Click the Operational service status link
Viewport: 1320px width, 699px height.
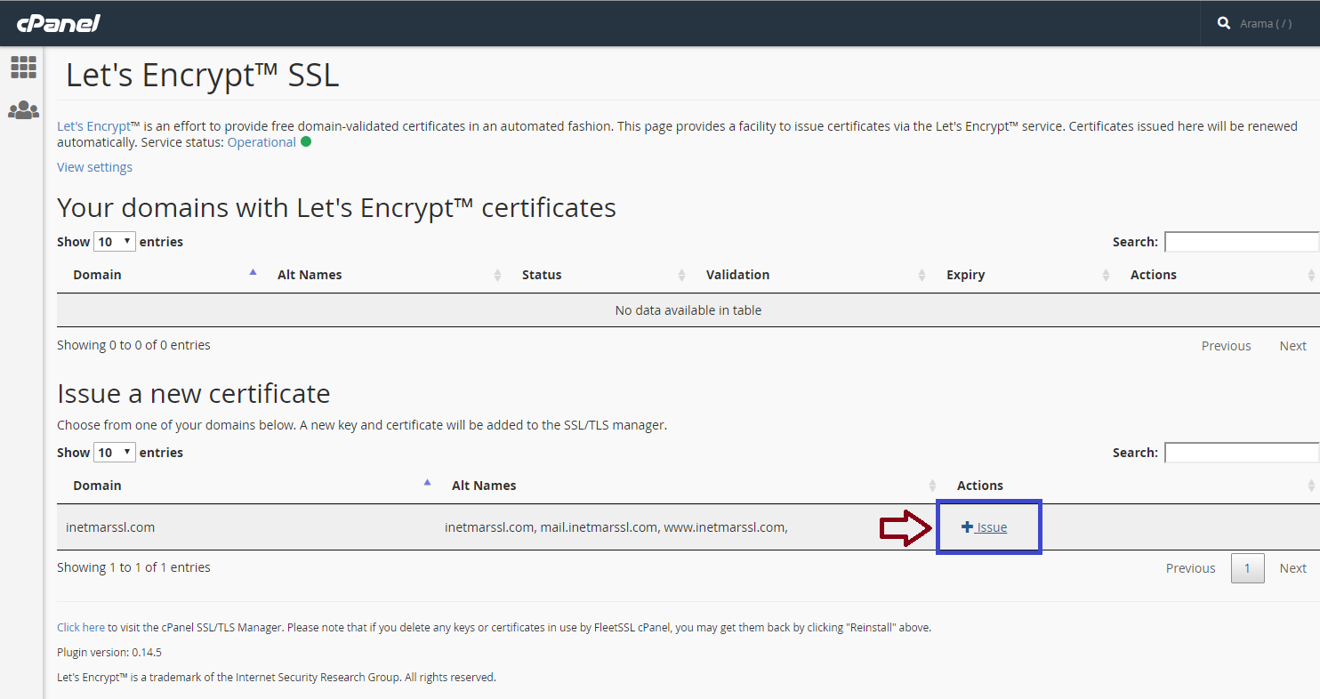coord(262,142)
